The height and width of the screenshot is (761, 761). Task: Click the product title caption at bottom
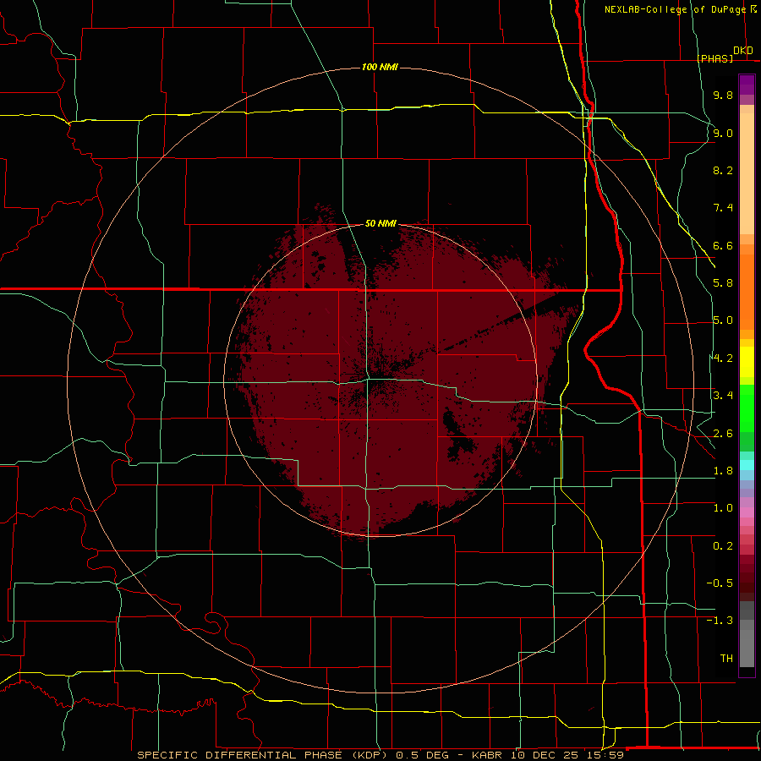point(380,755)
